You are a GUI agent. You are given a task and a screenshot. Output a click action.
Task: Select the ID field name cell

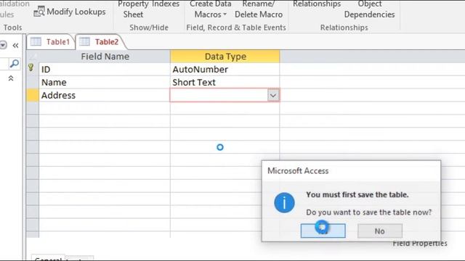point(105,70)
